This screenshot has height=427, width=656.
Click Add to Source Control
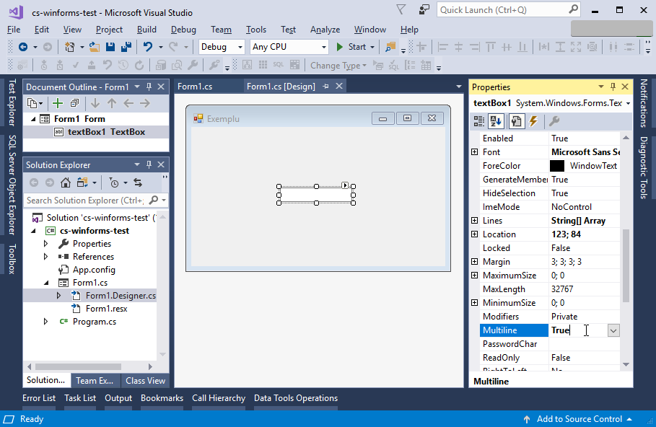pyautogui.click(x=579, y=419)
